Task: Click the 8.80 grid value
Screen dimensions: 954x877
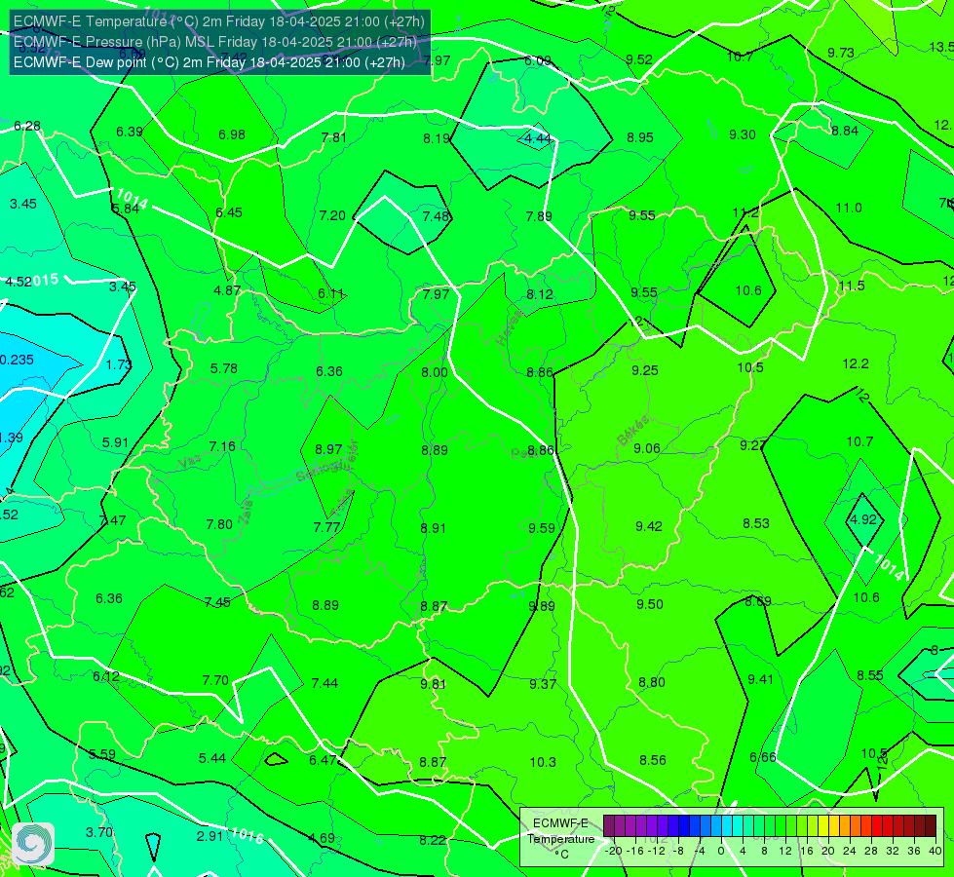Action: [652, 682]
